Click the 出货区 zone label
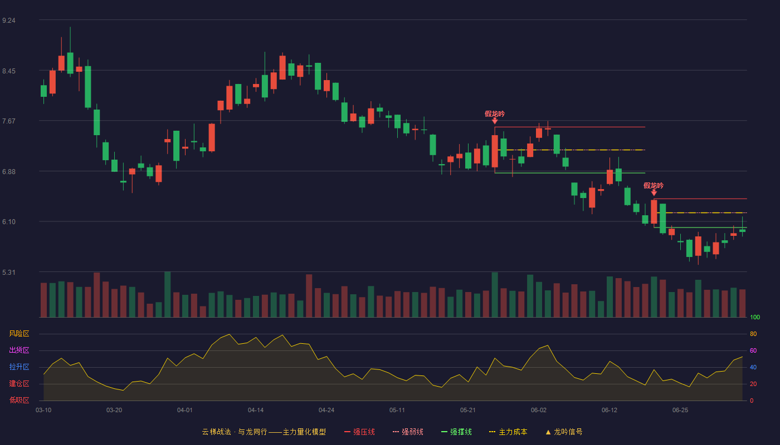This screenshot has height=445, width=780. tap(19, 350)
